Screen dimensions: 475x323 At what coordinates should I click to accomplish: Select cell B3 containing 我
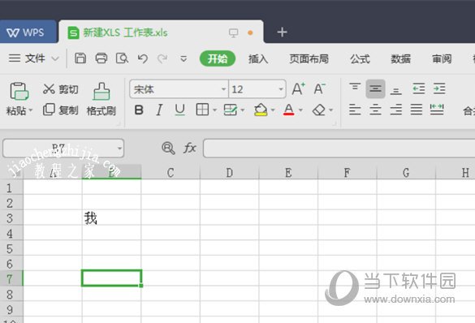[111, 217]
